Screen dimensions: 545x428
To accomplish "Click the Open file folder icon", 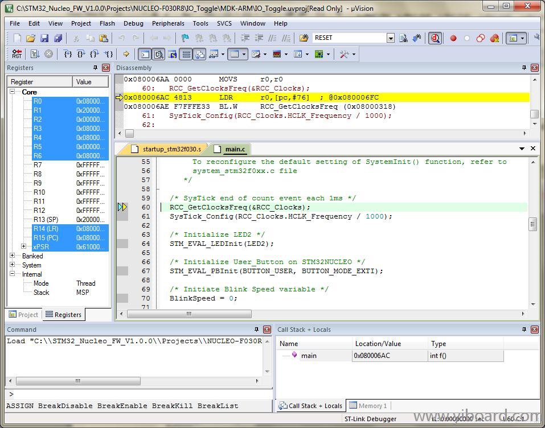I will pos(31,38).
